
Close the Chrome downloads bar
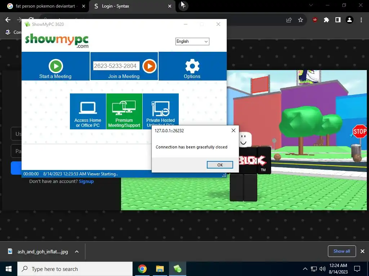tap(363, 251)
